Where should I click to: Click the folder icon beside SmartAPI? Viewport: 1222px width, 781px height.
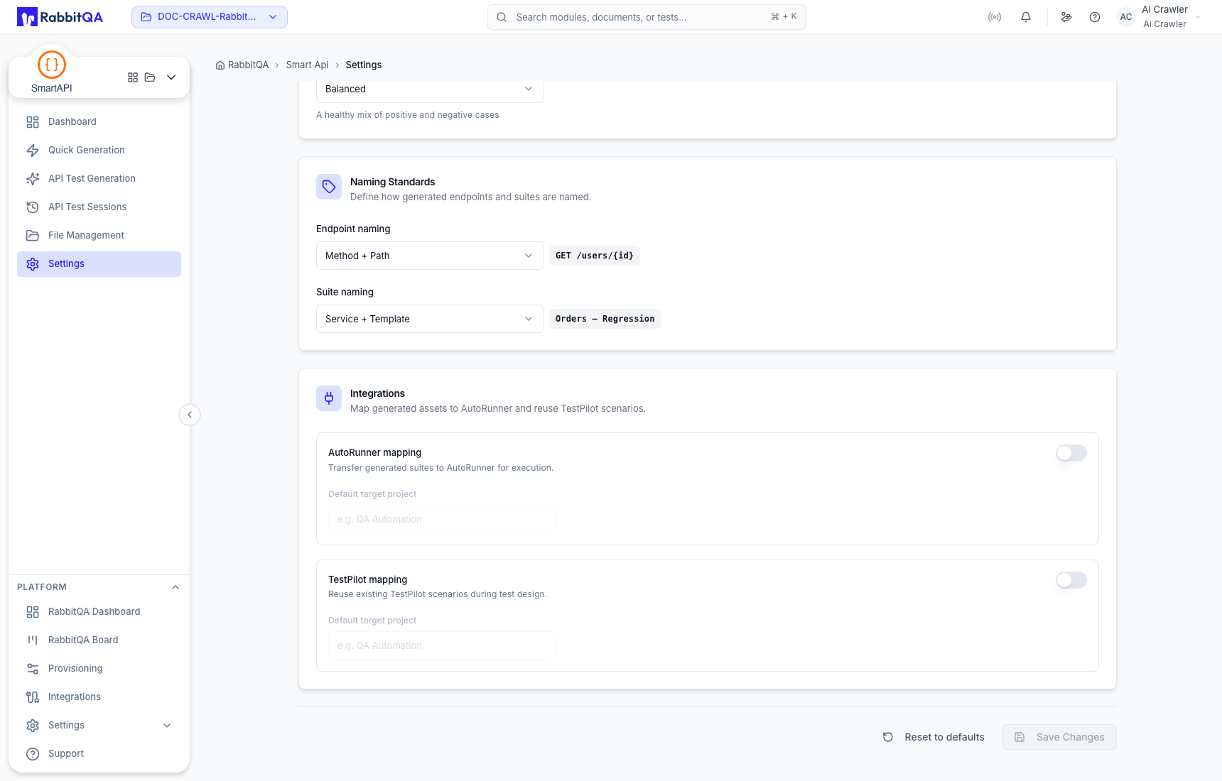pyautogui.click(x=150, y=77)
